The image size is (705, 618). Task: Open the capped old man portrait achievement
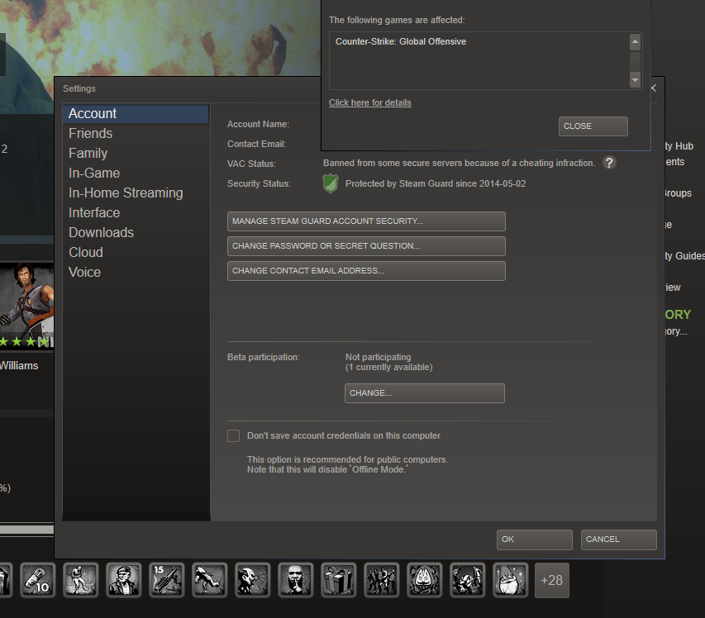[x=124, y=580]
